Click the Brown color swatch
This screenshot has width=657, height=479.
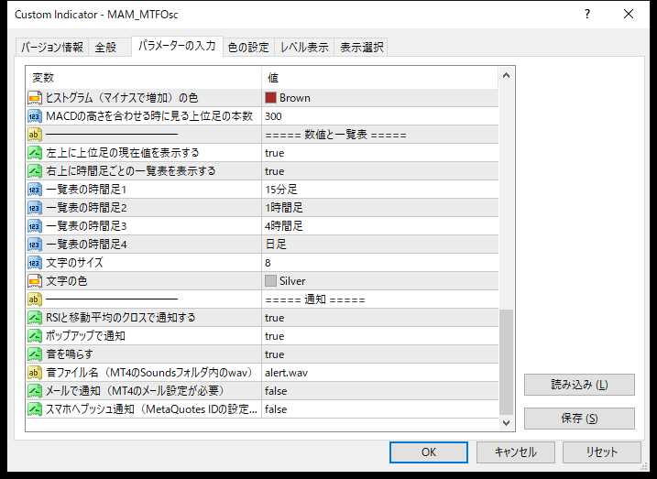coord(270,98)
